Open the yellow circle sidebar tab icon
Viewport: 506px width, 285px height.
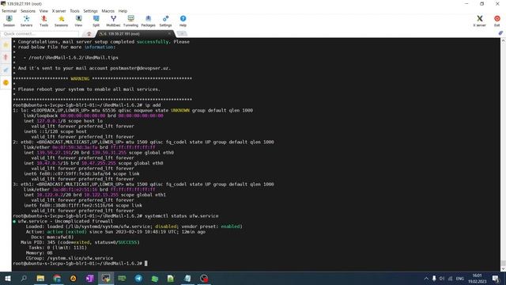[x=6, y=82]
